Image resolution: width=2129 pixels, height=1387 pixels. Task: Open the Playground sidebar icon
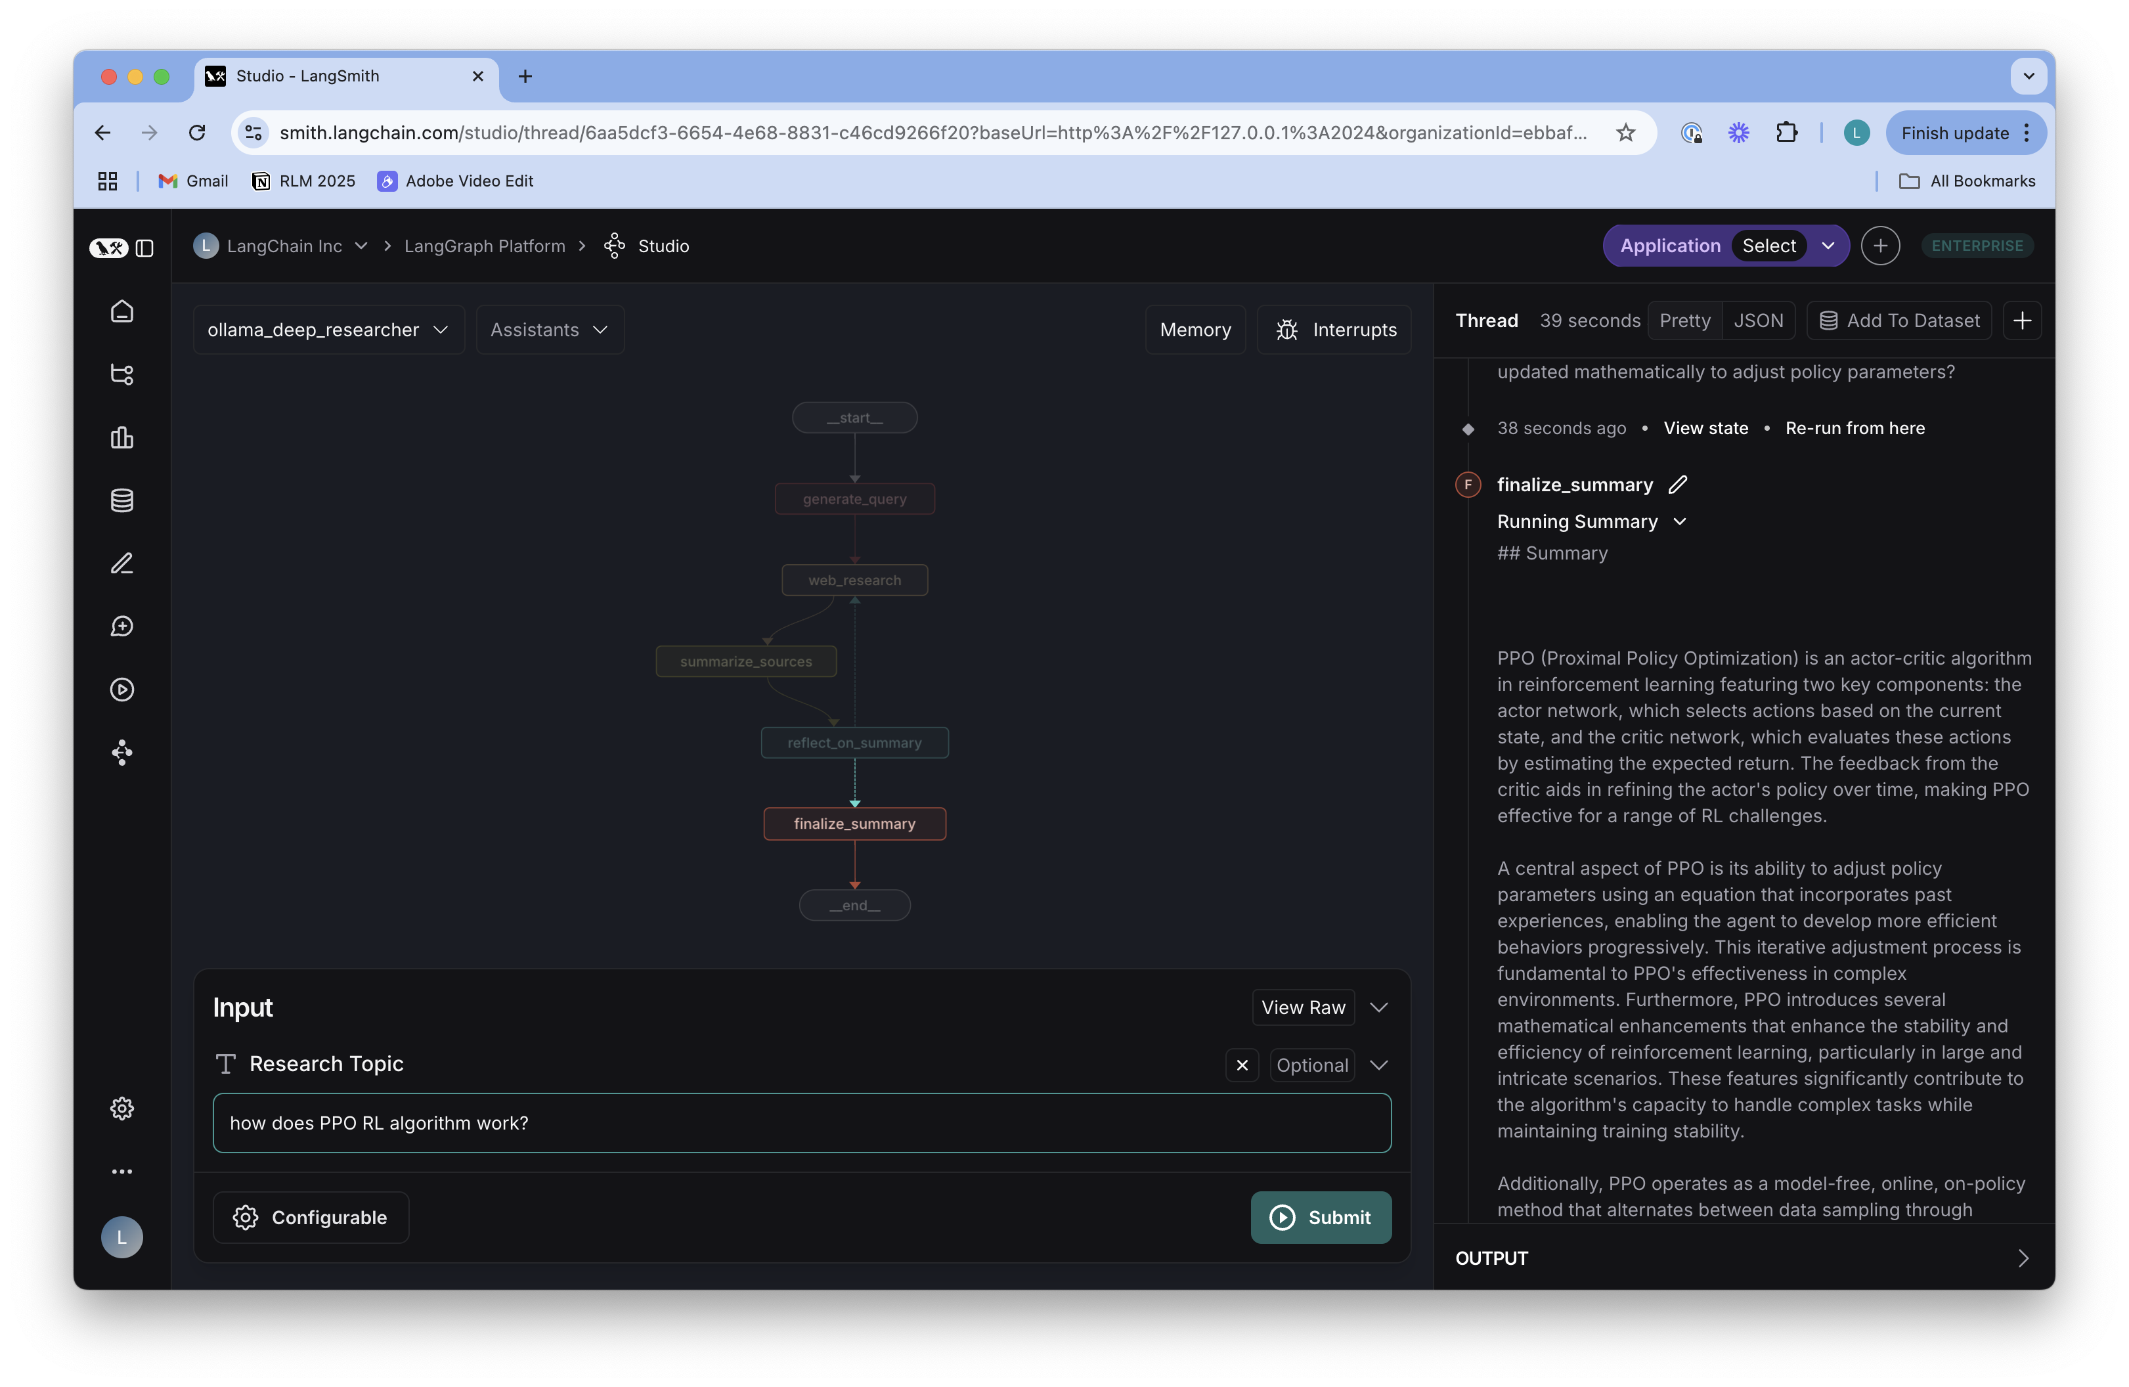tap(121, 688)
